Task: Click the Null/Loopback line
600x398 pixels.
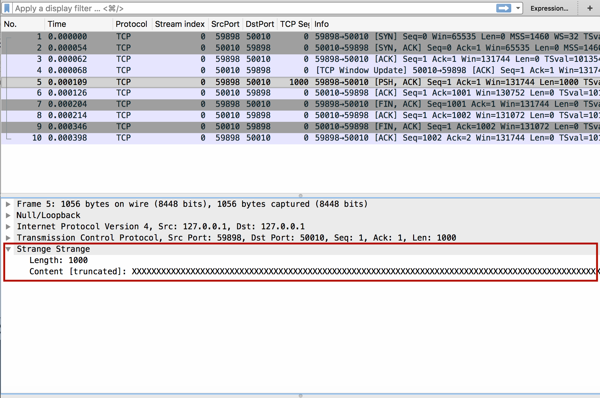Action: point(48,215)
